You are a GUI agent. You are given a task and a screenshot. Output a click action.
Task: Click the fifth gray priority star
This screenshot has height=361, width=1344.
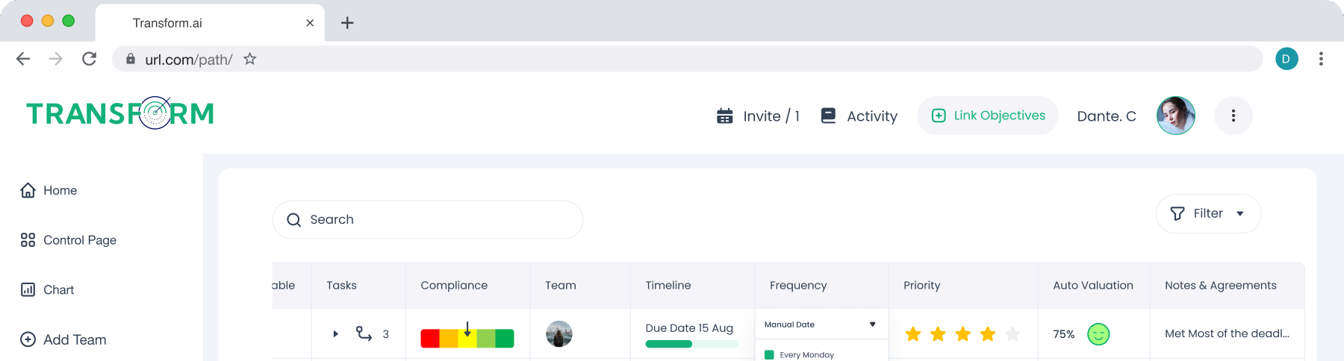1012,334
